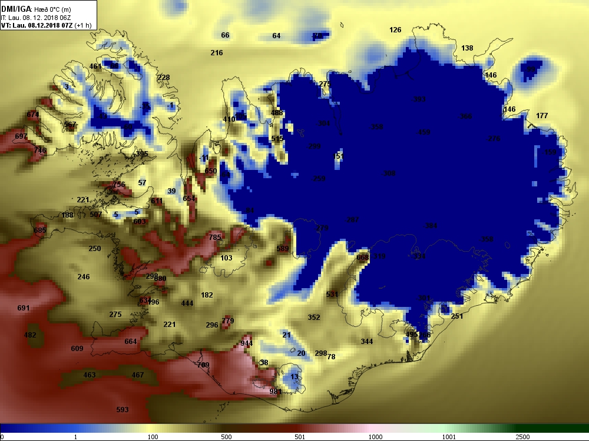Image resolution: width=589 pixels, height=441 pixels.
Task: Click the value 664 on the map
Action: pyautogui.click(x=131, y=341)
